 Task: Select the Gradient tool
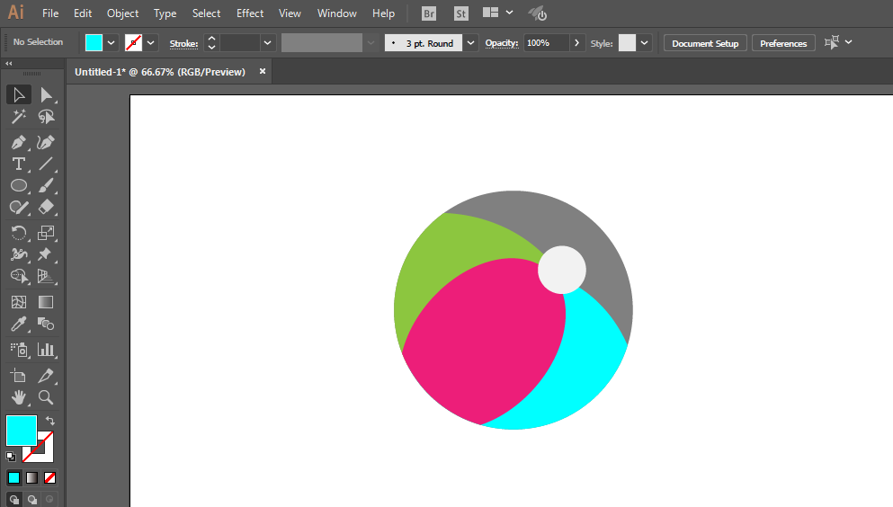[x=46, y=302]
